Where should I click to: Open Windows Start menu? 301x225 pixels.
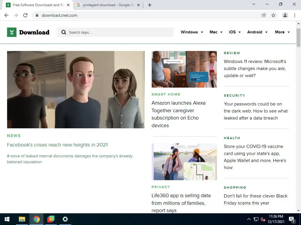[x=7, y=219]
